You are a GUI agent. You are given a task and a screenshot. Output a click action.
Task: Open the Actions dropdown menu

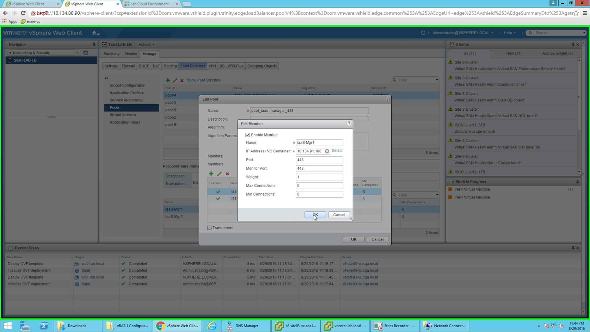(146, 45)
